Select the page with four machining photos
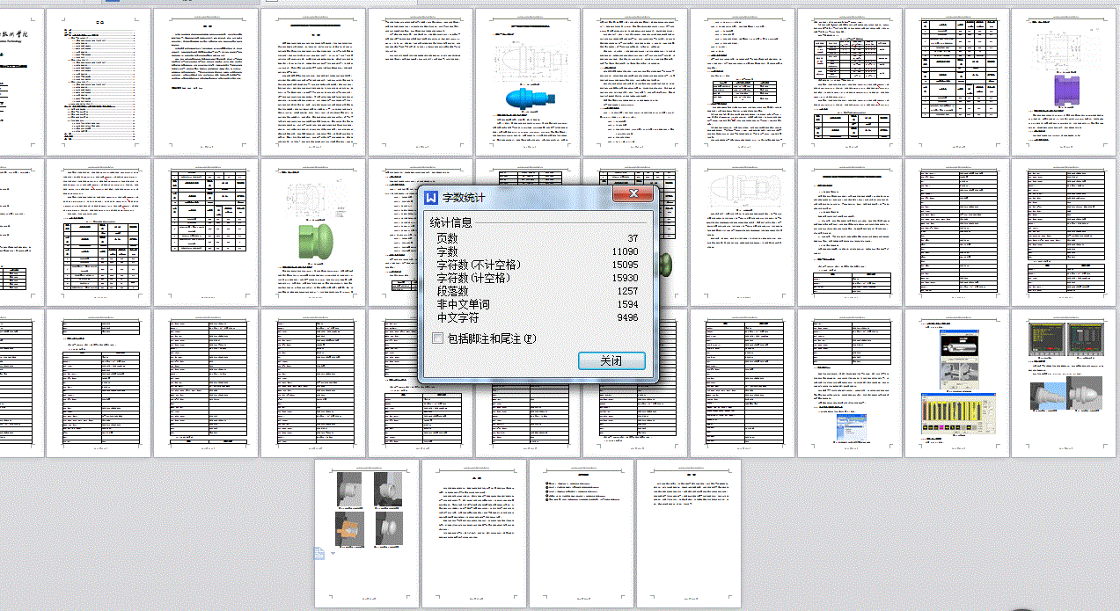This screenshot has height=611, width=1120. click(x=367, y=533)
